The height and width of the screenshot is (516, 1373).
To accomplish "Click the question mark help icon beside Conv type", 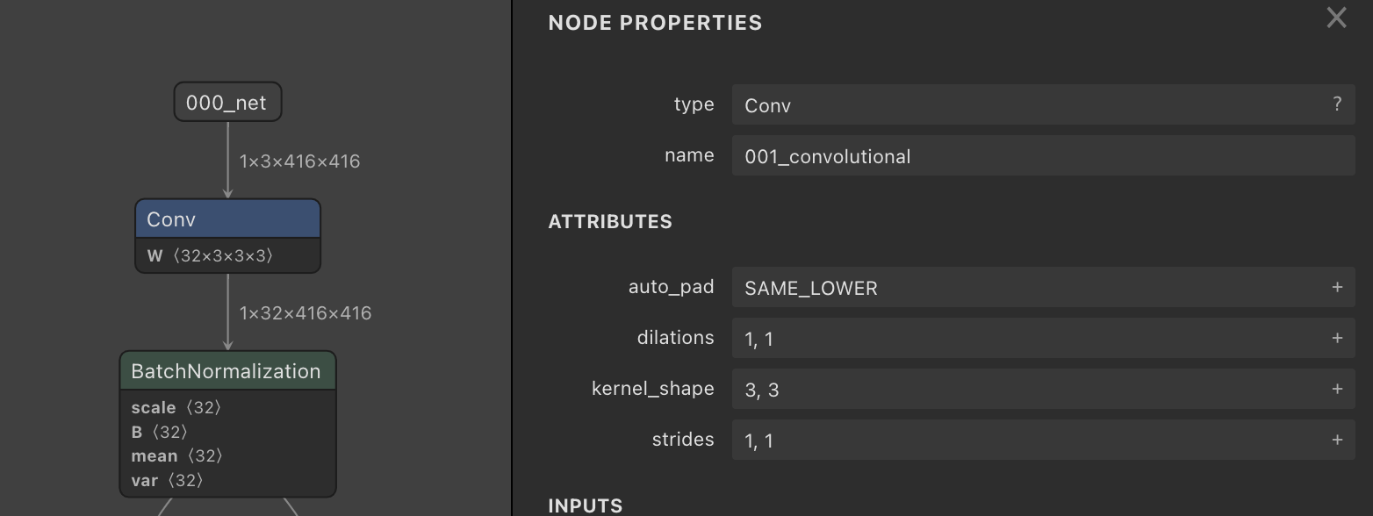I will tap(1337, 104).
